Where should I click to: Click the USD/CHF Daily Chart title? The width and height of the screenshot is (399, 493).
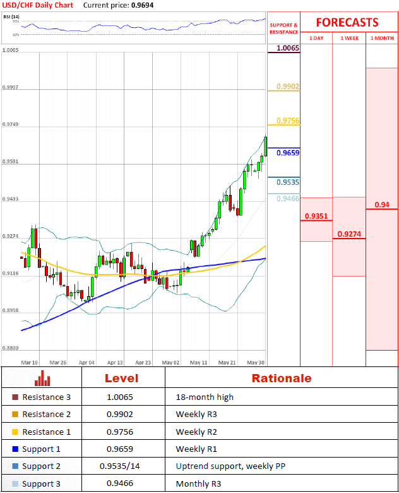[38, 5]
